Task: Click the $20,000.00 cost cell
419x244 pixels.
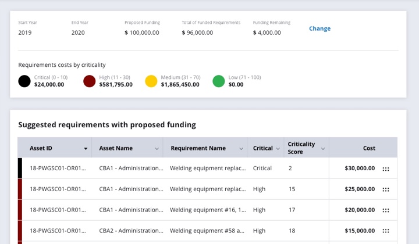Action: pos(360,210)
